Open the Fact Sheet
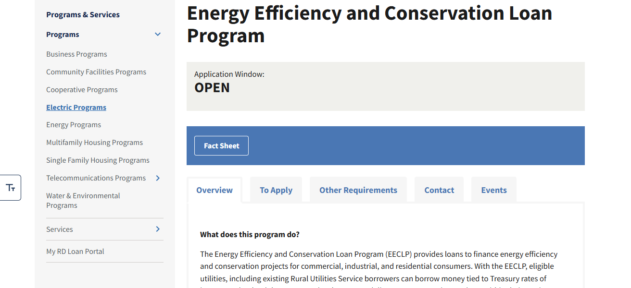 221,145
